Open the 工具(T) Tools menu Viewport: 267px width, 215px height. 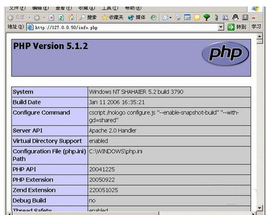click(x=110, y=8)
